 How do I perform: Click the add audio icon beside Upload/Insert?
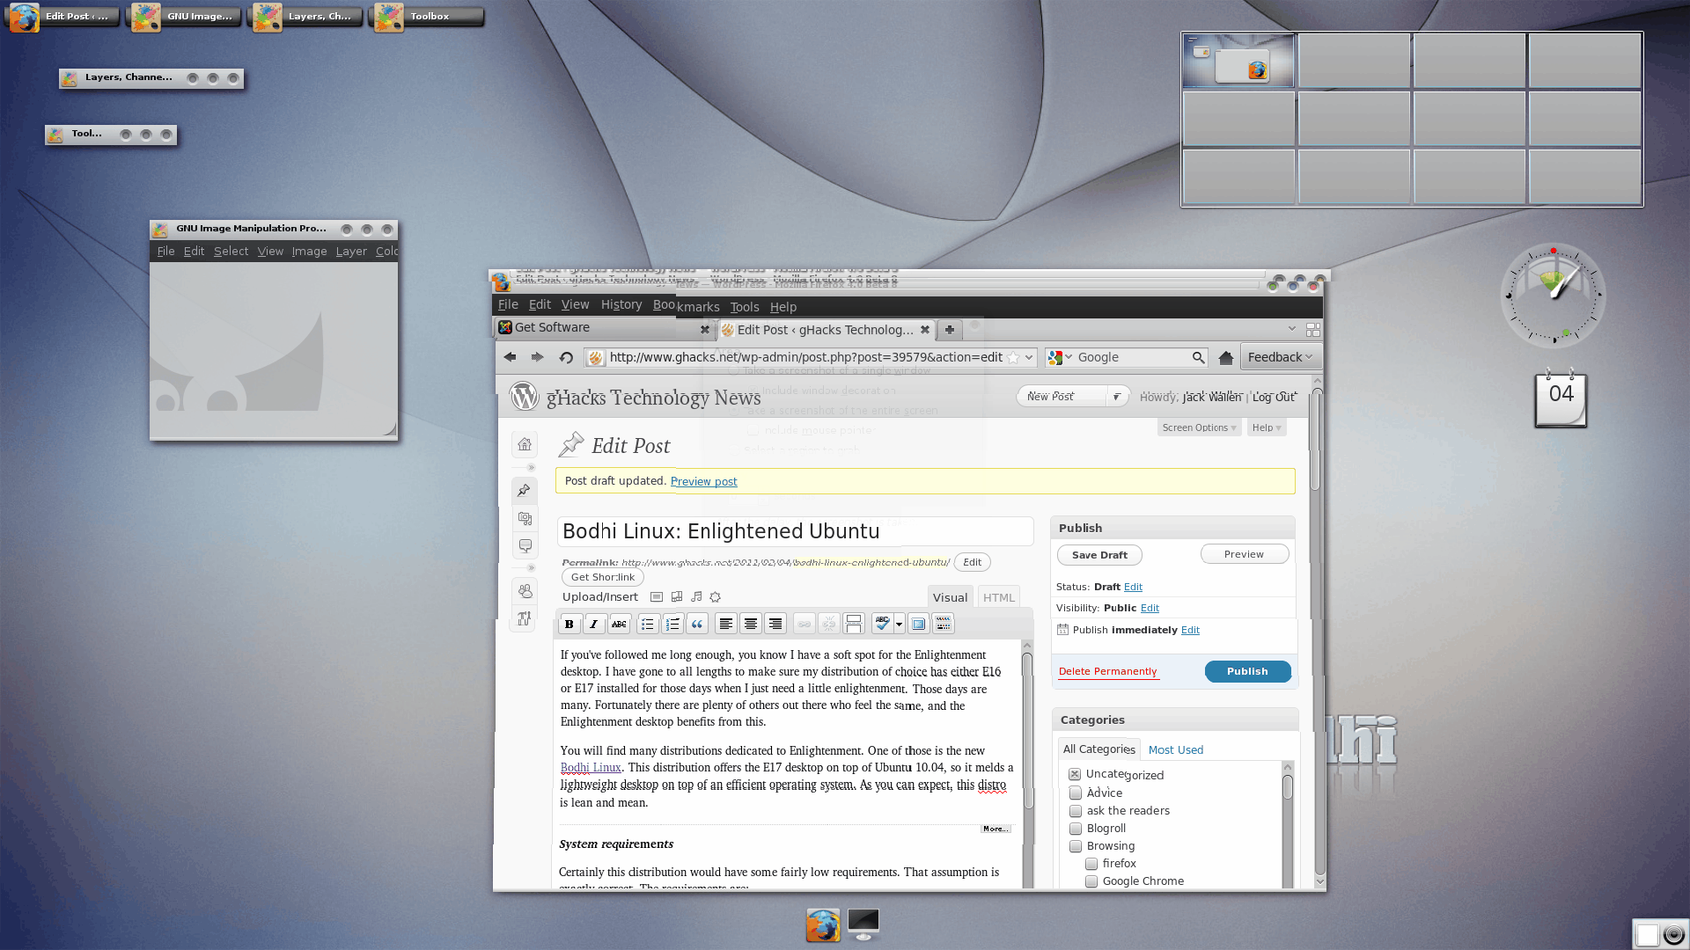point(696,597)
